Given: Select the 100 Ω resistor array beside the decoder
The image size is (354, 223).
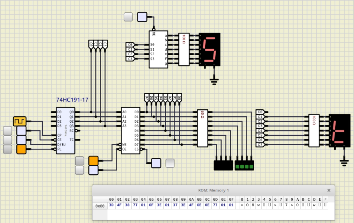Looking at the screenshot, I should pyautogui.click(x=184, y=49).
